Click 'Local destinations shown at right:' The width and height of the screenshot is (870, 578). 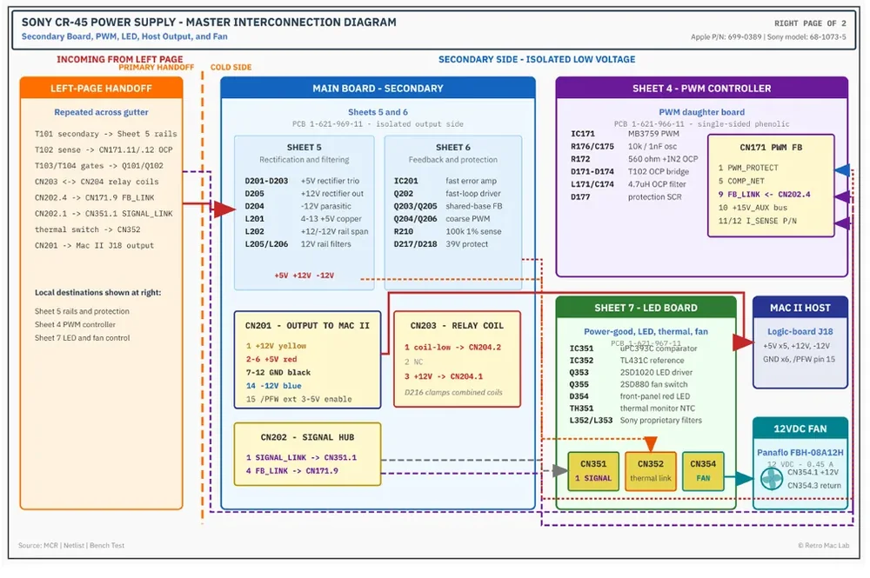[97, 293]
